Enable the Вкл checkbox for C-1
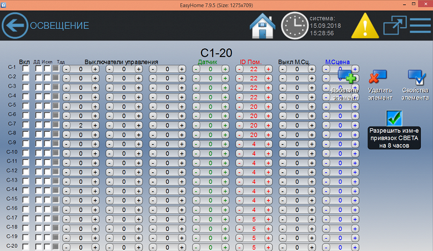The width and height of the screenshot is (433, 251). point(26,69)
